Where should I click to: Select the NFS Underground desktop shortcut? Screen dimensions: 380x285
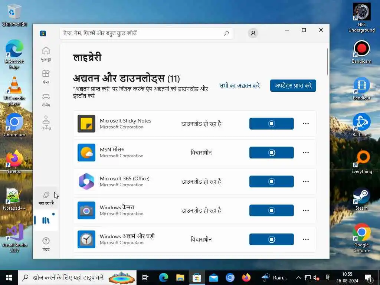point(361,17)
